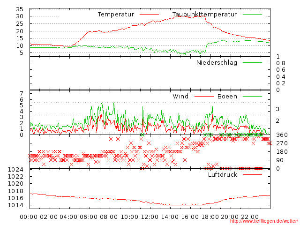Click the 1024 pressure axis value
300x225 pixels.
pos(15,170)
